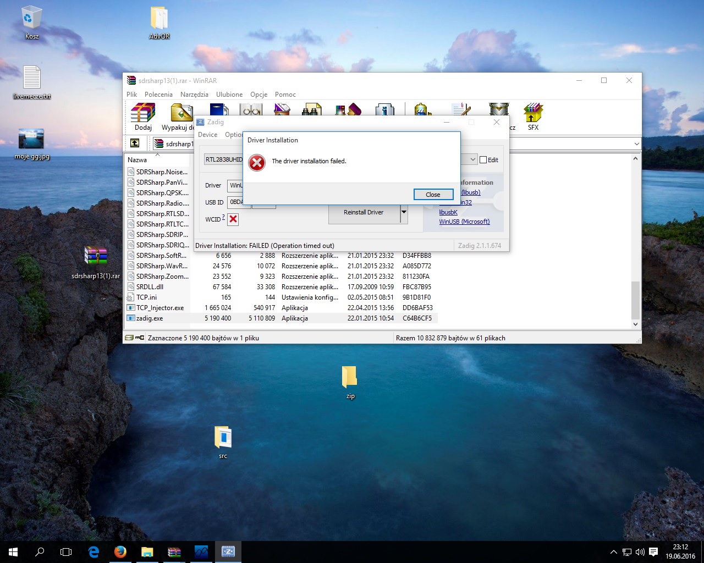Select the Kosz recycle bin desktop icon
Viewport: 704px width, 563px height.
31,23
